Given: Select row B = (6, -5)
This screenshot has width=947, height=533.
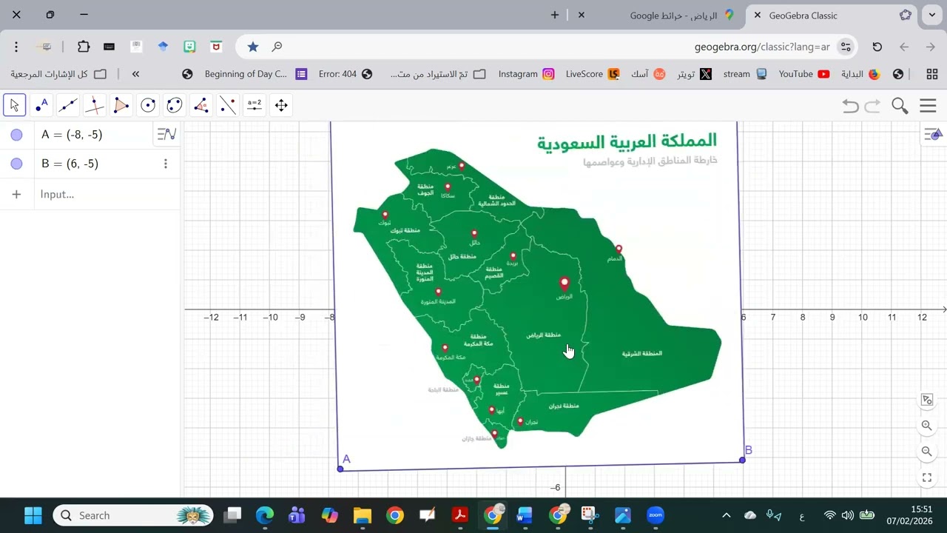Looking at the screenshot, I should pyautogui.click(x=90, y=164).
